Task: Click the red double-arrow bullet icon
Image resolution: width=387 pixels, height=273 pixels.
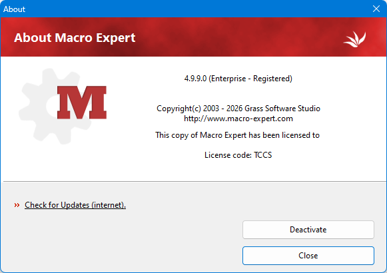Action: pyautogui.click(x=17, y=205)
